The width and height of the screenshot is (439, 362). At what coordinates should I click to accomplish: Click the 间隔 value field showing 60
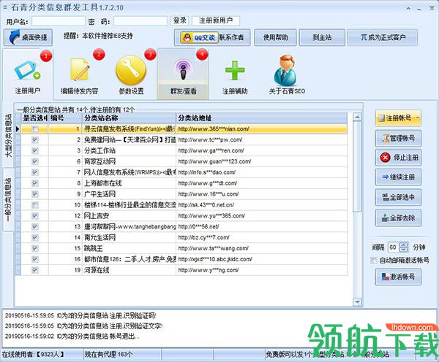point(393,247)
